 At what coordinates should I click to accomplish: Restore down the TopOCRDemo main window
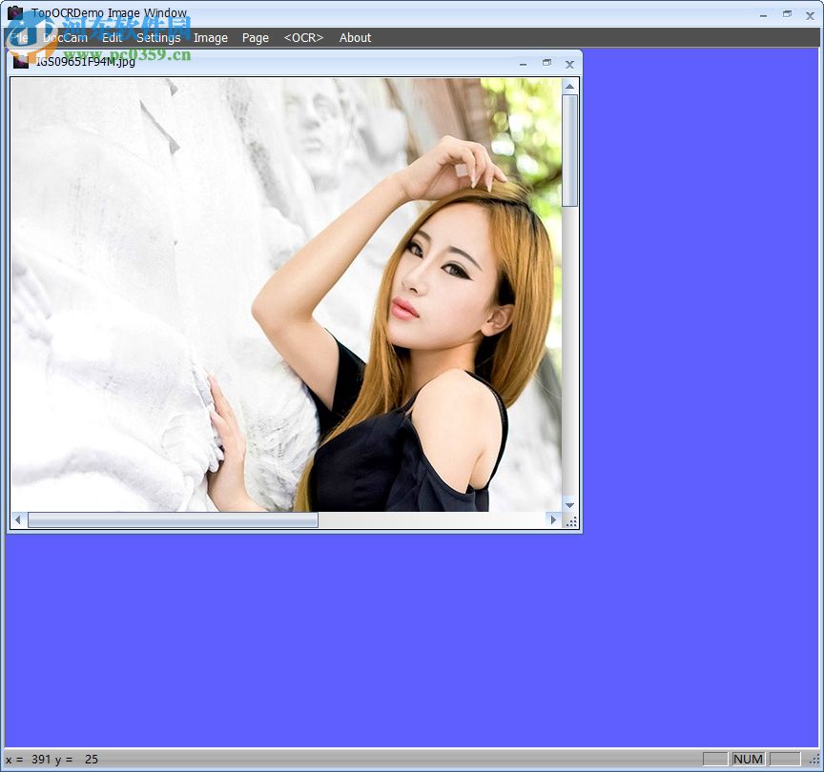(787, 14)
